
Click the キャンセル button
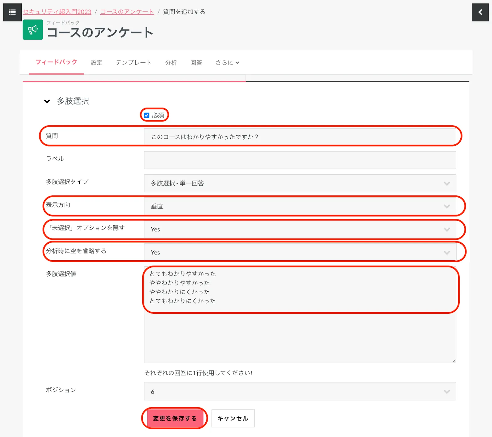tap(233, 418)
